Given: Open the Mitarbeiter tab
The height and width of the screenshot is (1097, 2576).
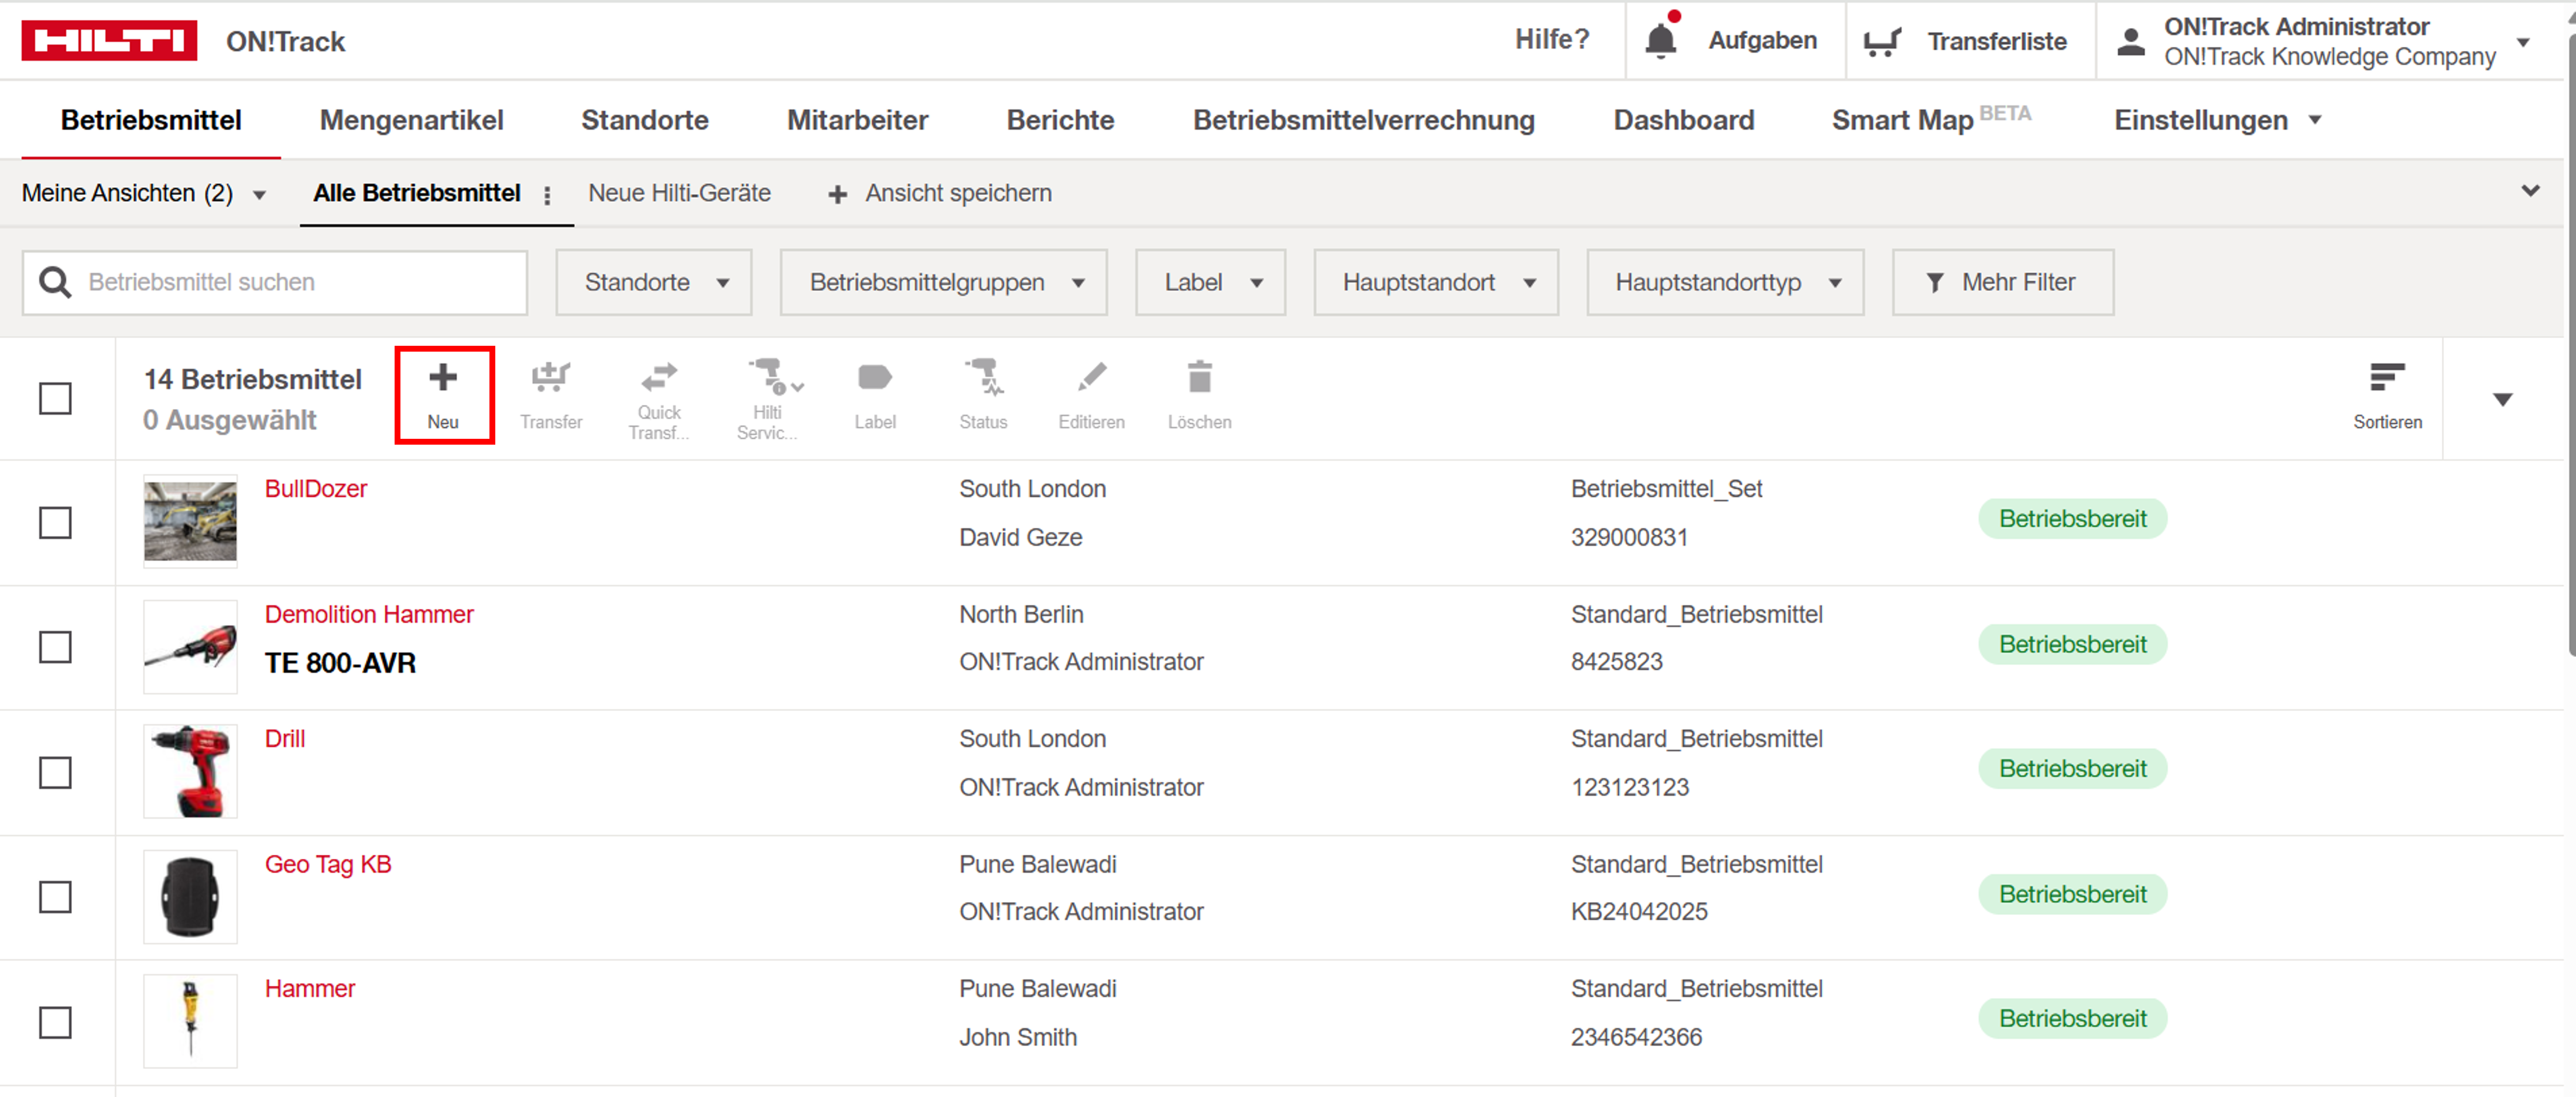Looking at the screenshot, I should click(x=857, y=121).
